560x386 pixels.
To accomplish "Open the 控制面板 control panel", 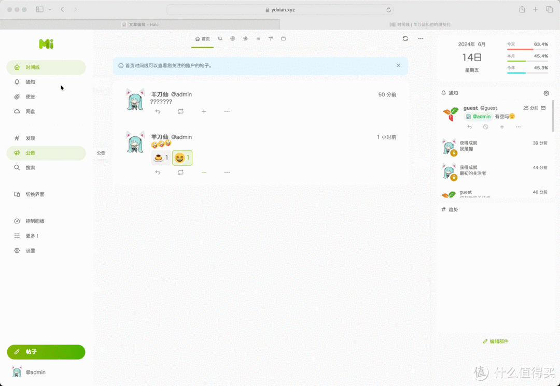I will click(35, 221).
